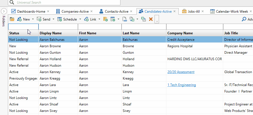Switch to the Dashboards-Home tab
The height and width of the screenshot is (115, 253).
31,12
